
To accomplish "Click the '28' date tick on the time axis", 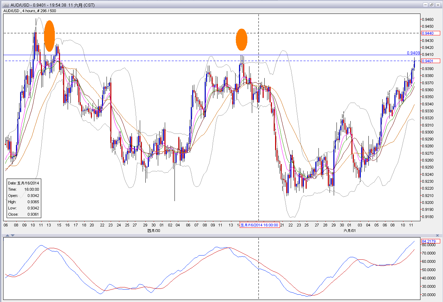I will point(325,225).
